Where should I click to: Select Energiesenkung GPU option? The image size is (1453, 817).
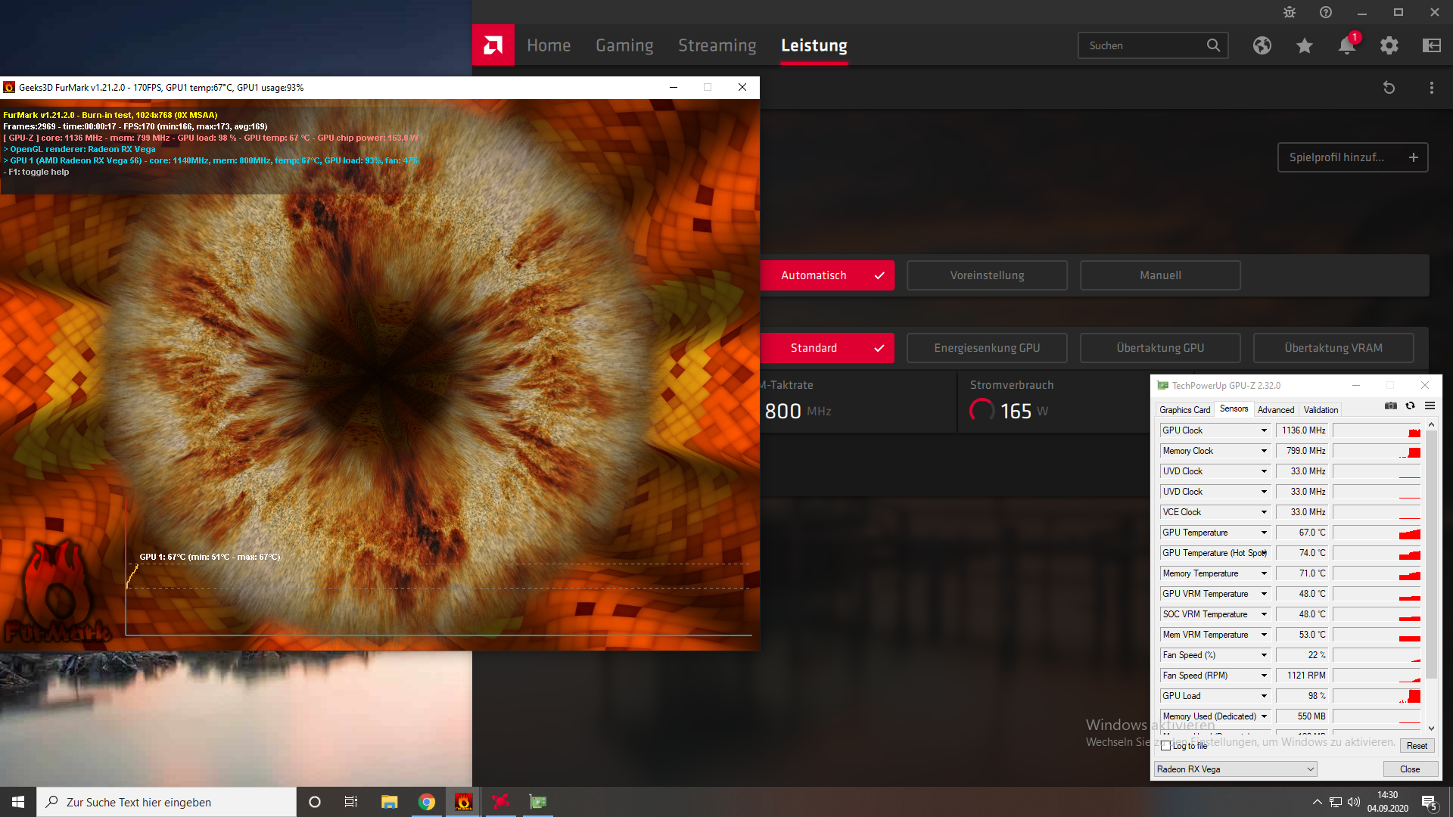(987, 348)
